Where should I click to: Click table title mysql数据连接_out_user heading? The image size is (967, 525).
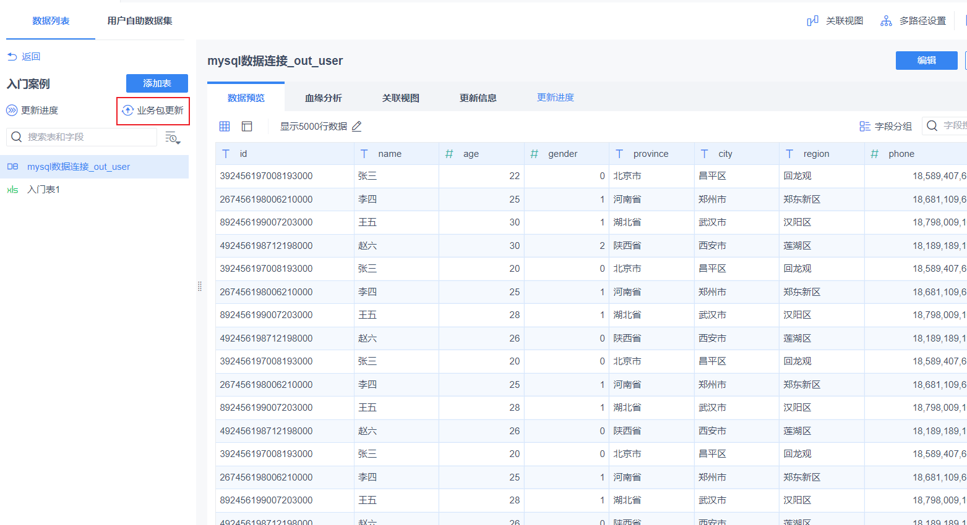pos(275,61)
